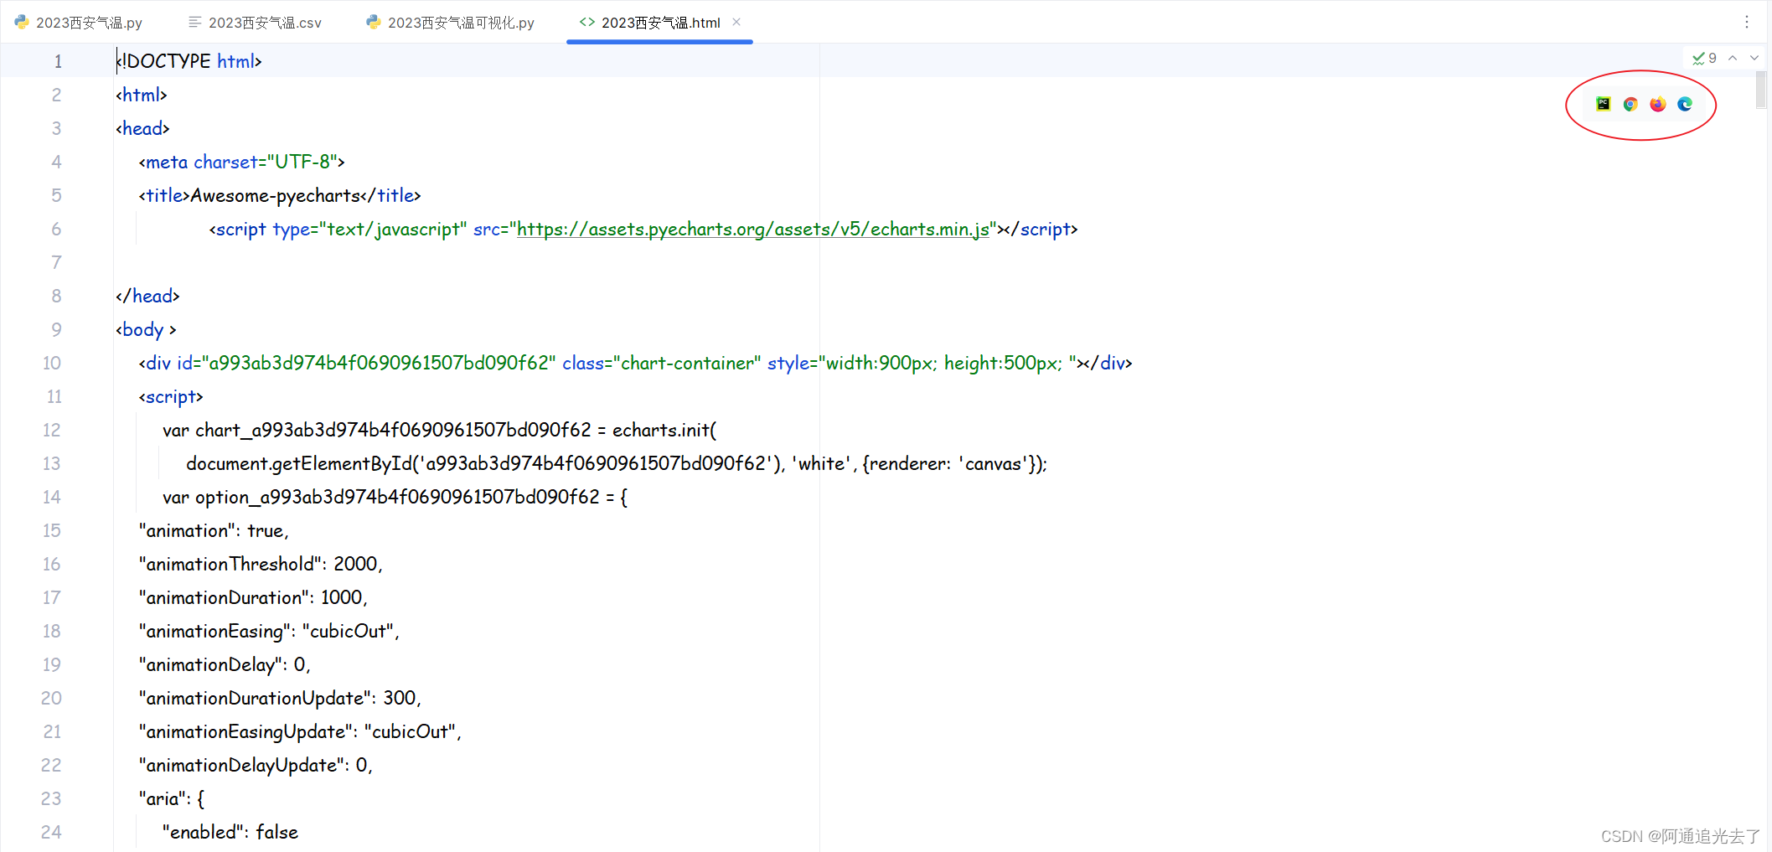The height and width of the screenshot is (852, 1772).
Task: Click 'document.getElementById' text
Action: tap(301, 464)
